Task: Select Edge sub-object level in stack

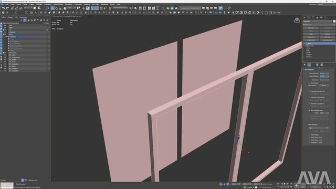Action: tap(308, 50)
